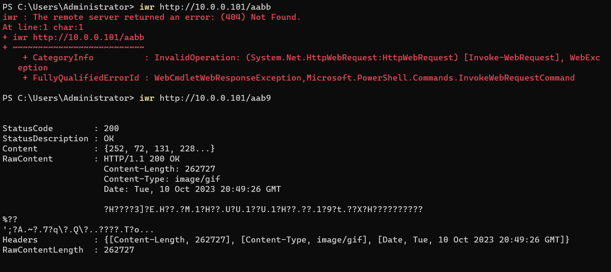
Task: Click the StatusCode value 200
Action: click(111, 129)
